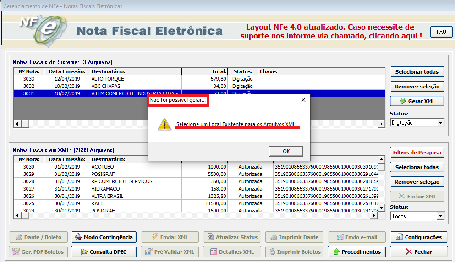Click printer icon on Imprimir Danfe
Viewport: 455px width, 262px height.
(x=274, y=237)
